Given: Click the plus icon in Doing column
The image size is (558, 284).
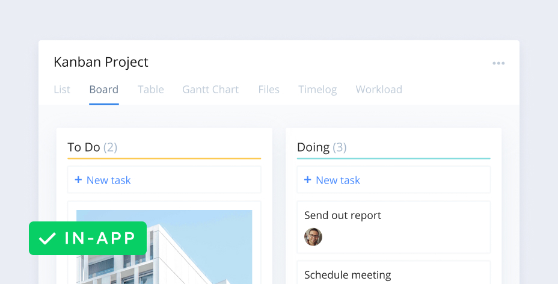Looking at the screenshot, I should point(307,180).
